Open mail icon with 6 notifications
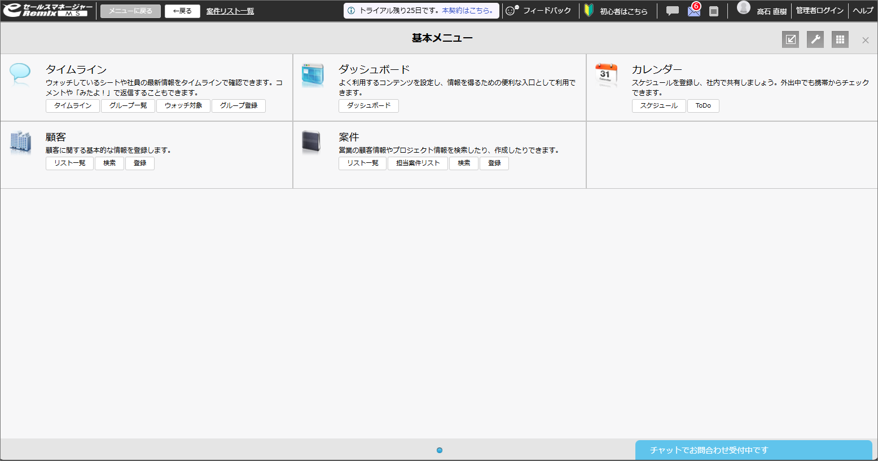The image size is (878, 461). (x=694, y=10)
